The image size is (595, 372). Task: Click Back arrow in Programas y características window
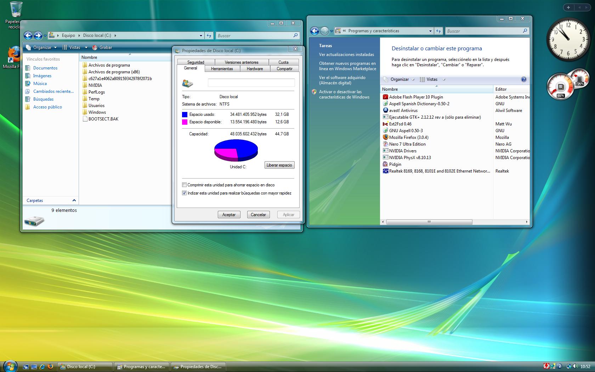314,31
